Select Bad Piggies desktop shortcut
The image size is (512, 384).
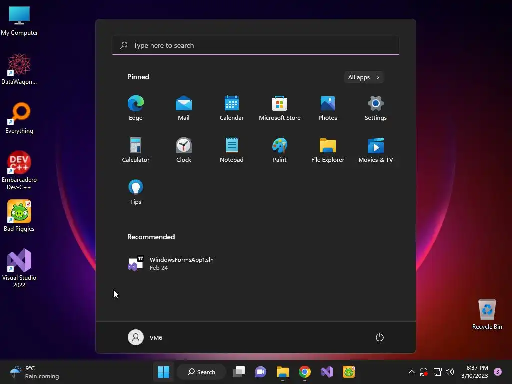pos(19,216)
